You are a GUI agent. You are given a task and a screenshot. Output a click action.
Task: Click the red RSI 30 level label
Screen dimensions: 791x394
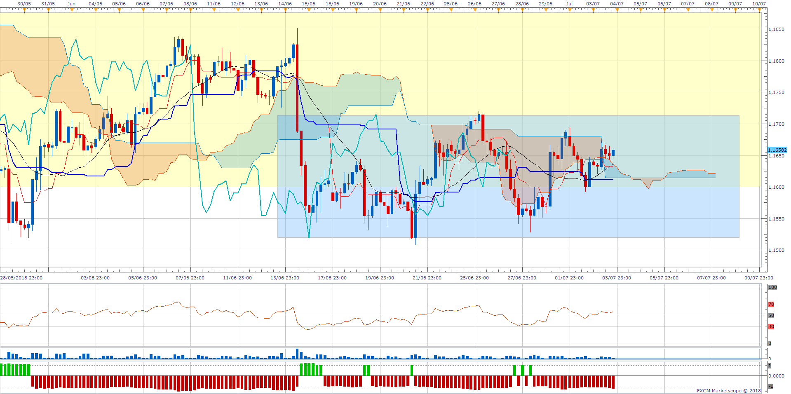point(771,326)
